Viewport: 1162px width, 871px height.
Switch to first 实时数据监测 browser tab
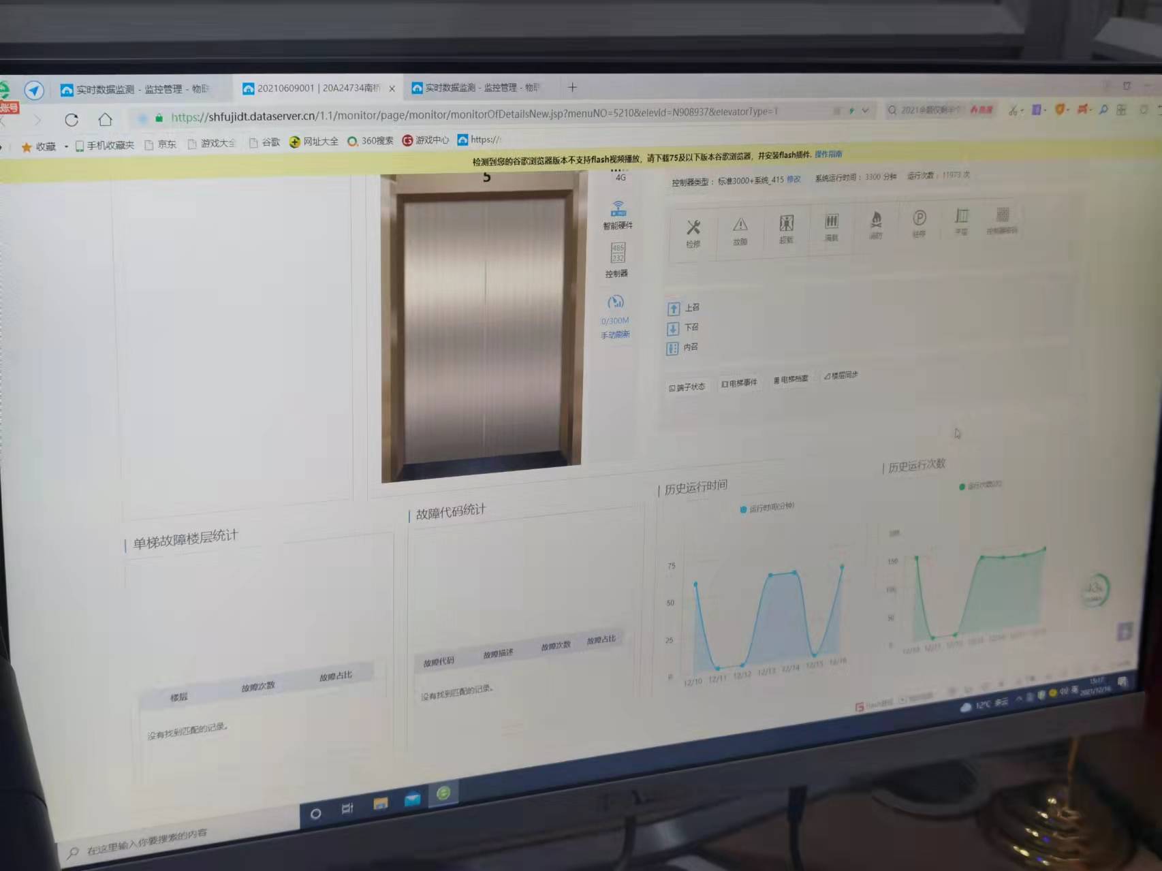[x=136, y=89]
